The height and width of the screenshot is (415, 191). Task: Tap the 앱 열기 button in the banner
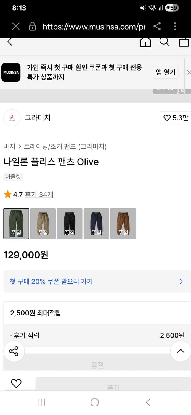pyautogui.click(x=166, y=72)
